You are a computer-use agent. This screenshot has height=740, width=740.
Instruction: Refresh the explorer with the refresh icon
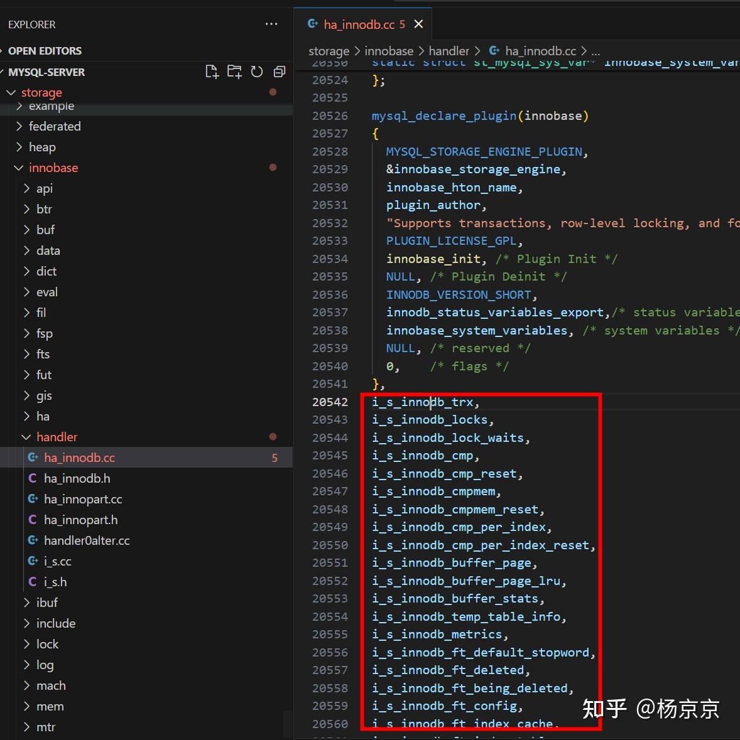click(x=257, y=72)
